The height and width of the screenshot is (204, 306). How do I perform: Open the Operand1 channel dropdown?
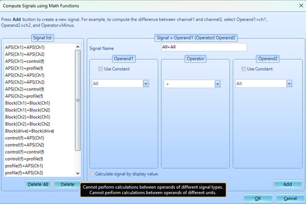pos(146,84)
